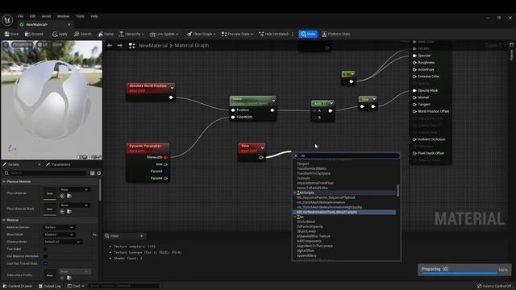Toggle Hide Unrelated nodes

coord(273,34)
